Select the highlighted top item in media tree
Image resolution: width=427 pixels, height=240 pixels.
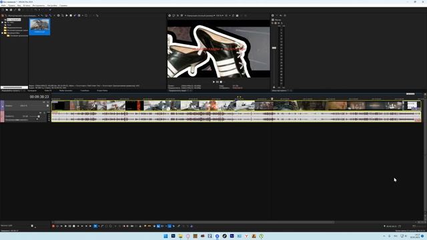(13, 19)
